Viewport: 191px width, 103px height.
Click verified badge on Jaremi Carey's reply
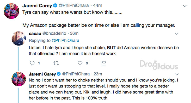click(x=59, y=74)
